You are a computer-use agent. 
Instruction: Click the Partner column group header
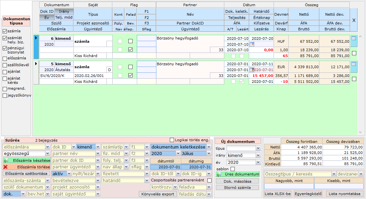(x=190, y=5)
